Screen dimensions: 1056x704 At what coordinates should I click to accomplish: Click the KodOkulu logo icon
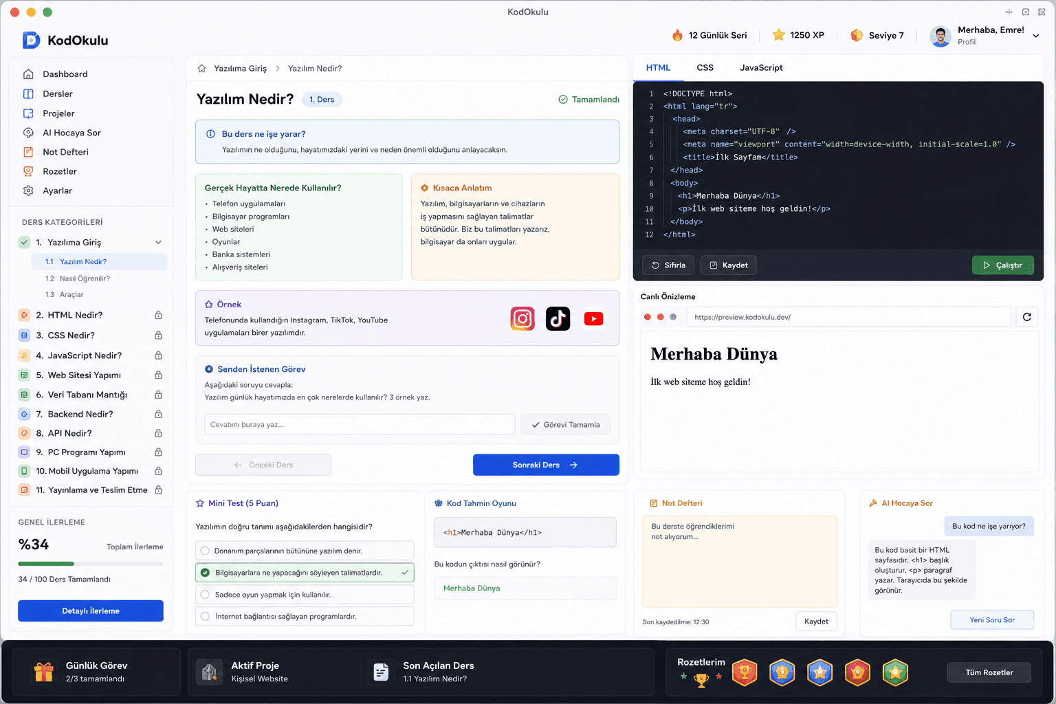pyautogui.click(x=31, y=40)
